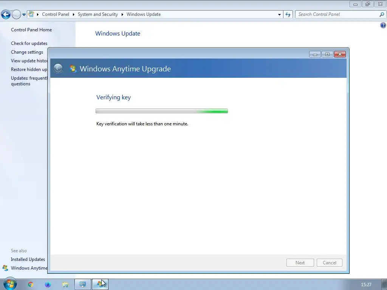Viewport: 387px width, 290px height.
Task: Switch to Control Panel taskbar button
Action: (83, 285)
